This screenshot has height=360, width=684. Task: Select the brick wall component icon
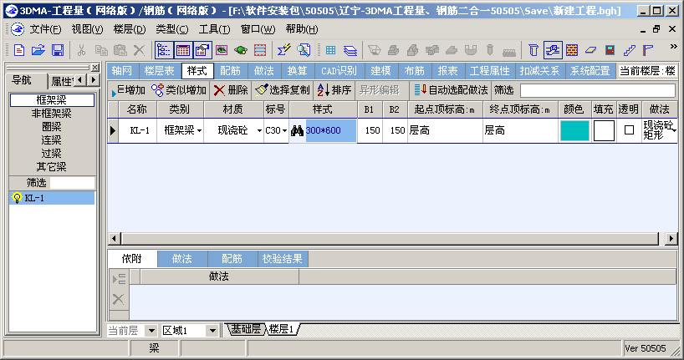571,50
